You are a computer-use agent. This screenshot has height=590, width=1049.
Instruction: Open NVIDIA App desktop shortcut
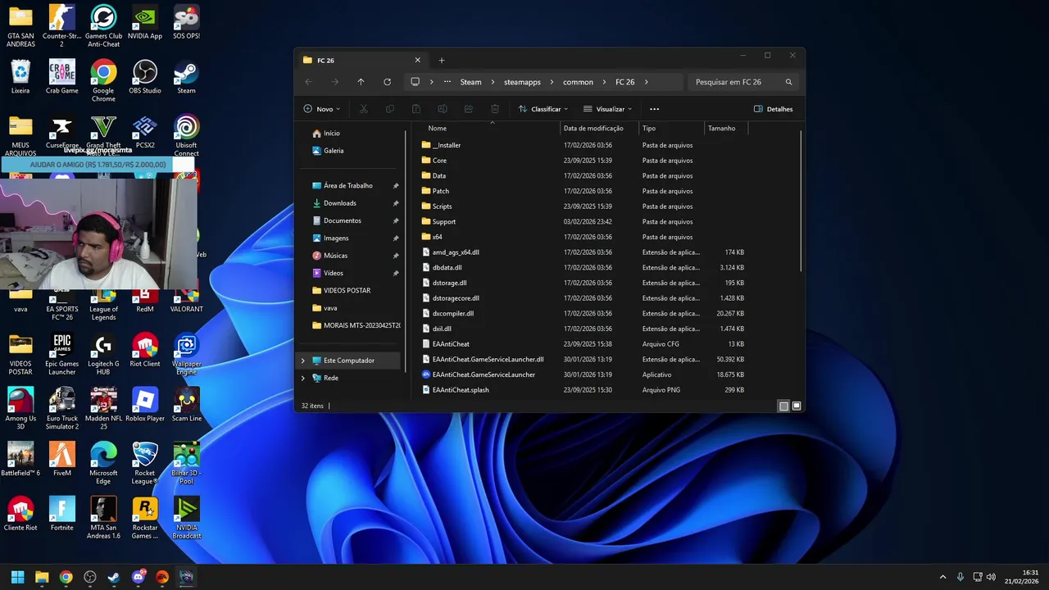click(x=145, y=23)
